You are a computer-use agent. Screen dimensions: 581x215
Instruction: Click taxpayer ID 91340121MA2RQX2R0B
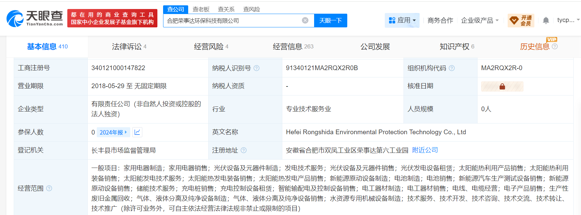coord(322,68)
